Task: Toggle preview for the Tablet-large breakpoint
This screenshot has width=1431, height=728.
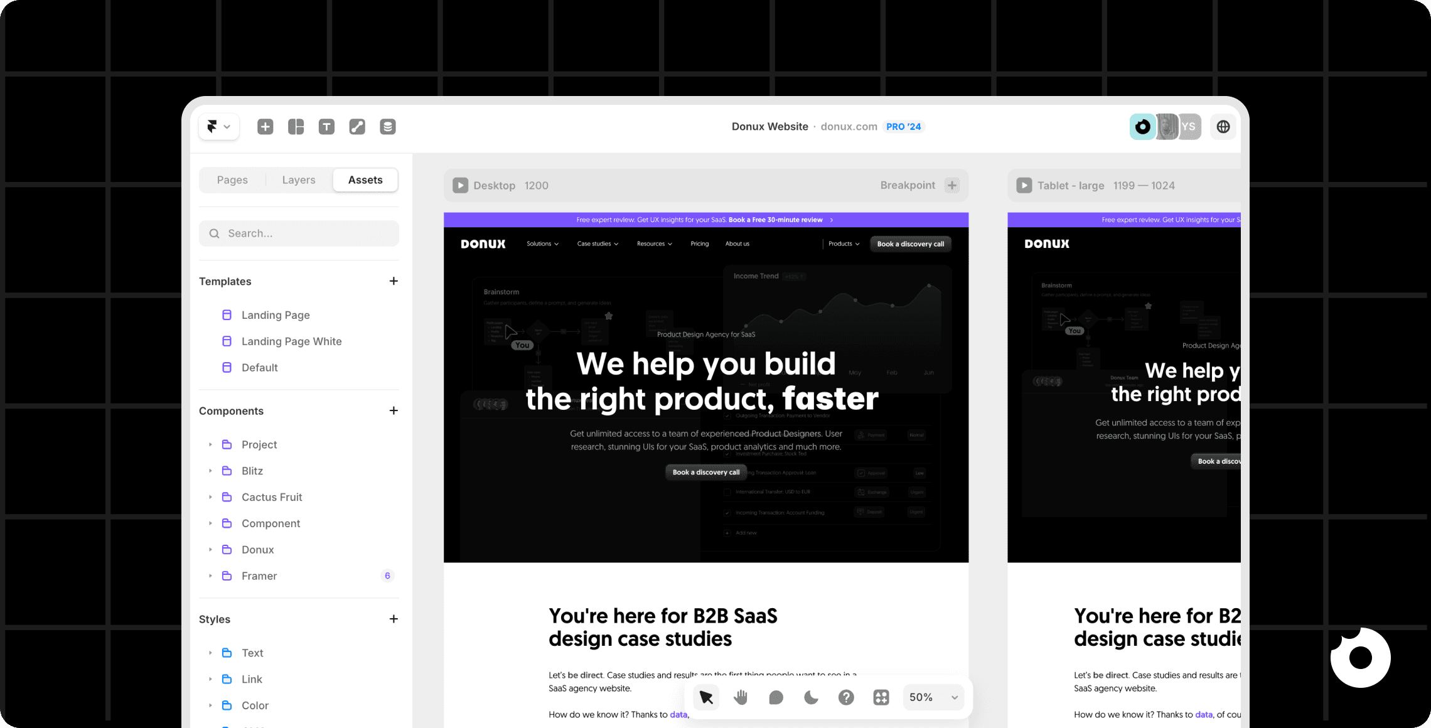Action: click(1024, 185)
